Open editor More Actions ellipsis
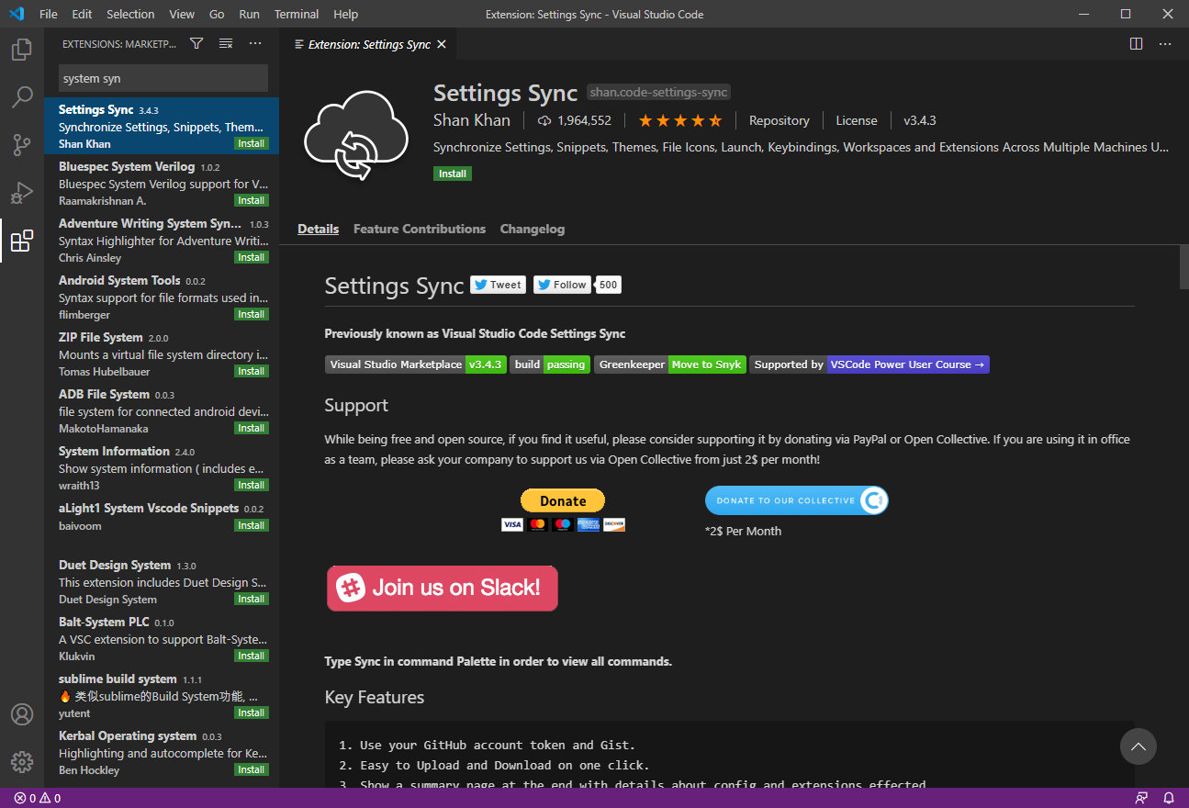 pyautogui.click(x=1165, y=43)
